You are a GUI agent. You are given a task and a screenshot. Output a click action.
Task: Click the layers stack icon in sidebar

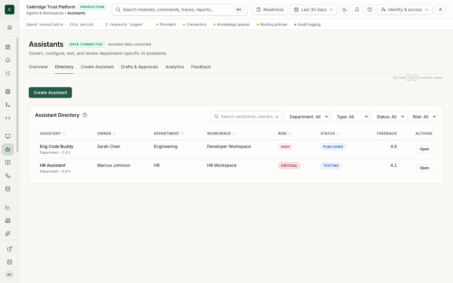[10, 28]
